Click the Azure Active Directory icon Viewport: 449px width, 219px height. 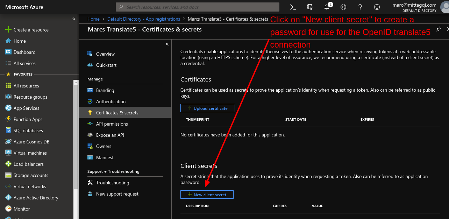point(8,198)
